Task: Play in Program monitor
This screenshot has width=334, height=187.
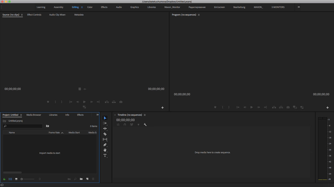Action: click(x=252, y=107)
